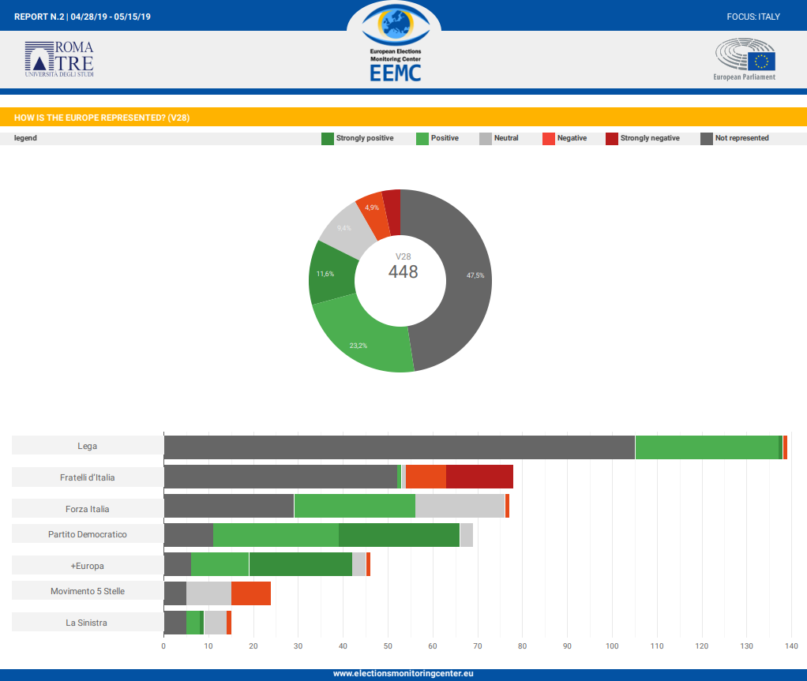The image size is (807, 681).
Task: Click the Lega row label
Action: pyautogui.click(x=88, y=446)
